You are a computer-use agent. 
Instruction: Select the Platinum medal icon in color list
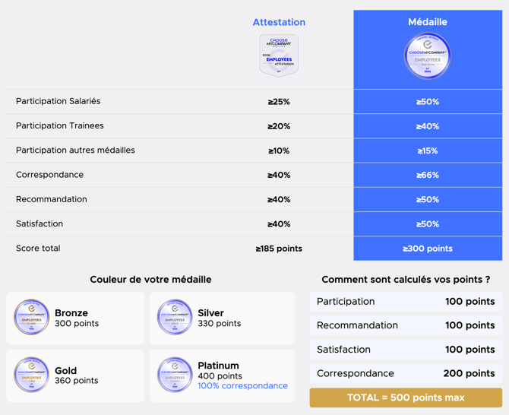click(175, 375)
